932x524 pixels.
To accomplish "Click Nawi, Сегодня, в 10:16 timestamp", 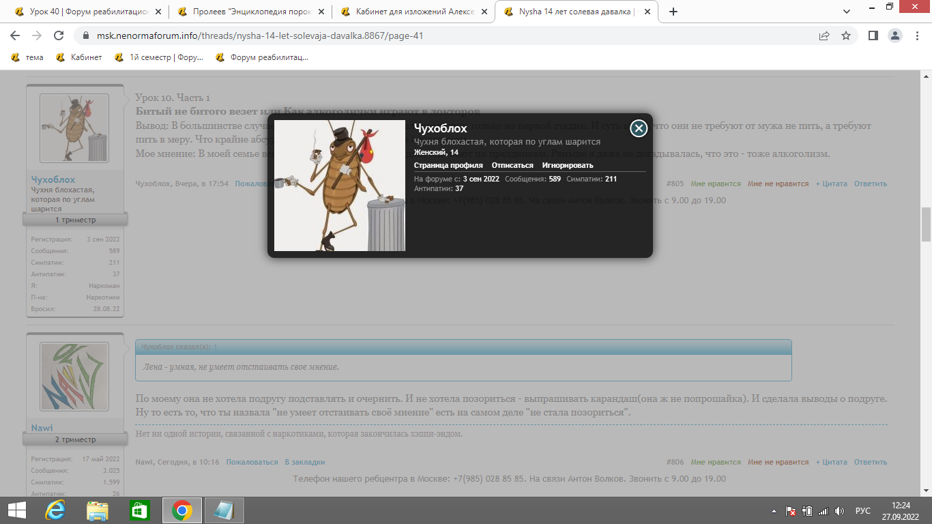I will (177, 462).
